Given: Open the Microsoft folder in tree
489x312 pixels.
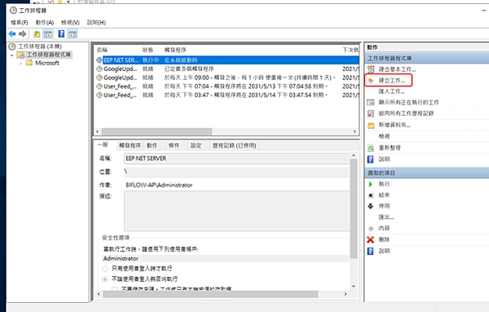Looking at the screenshot, I should [47, 63].
